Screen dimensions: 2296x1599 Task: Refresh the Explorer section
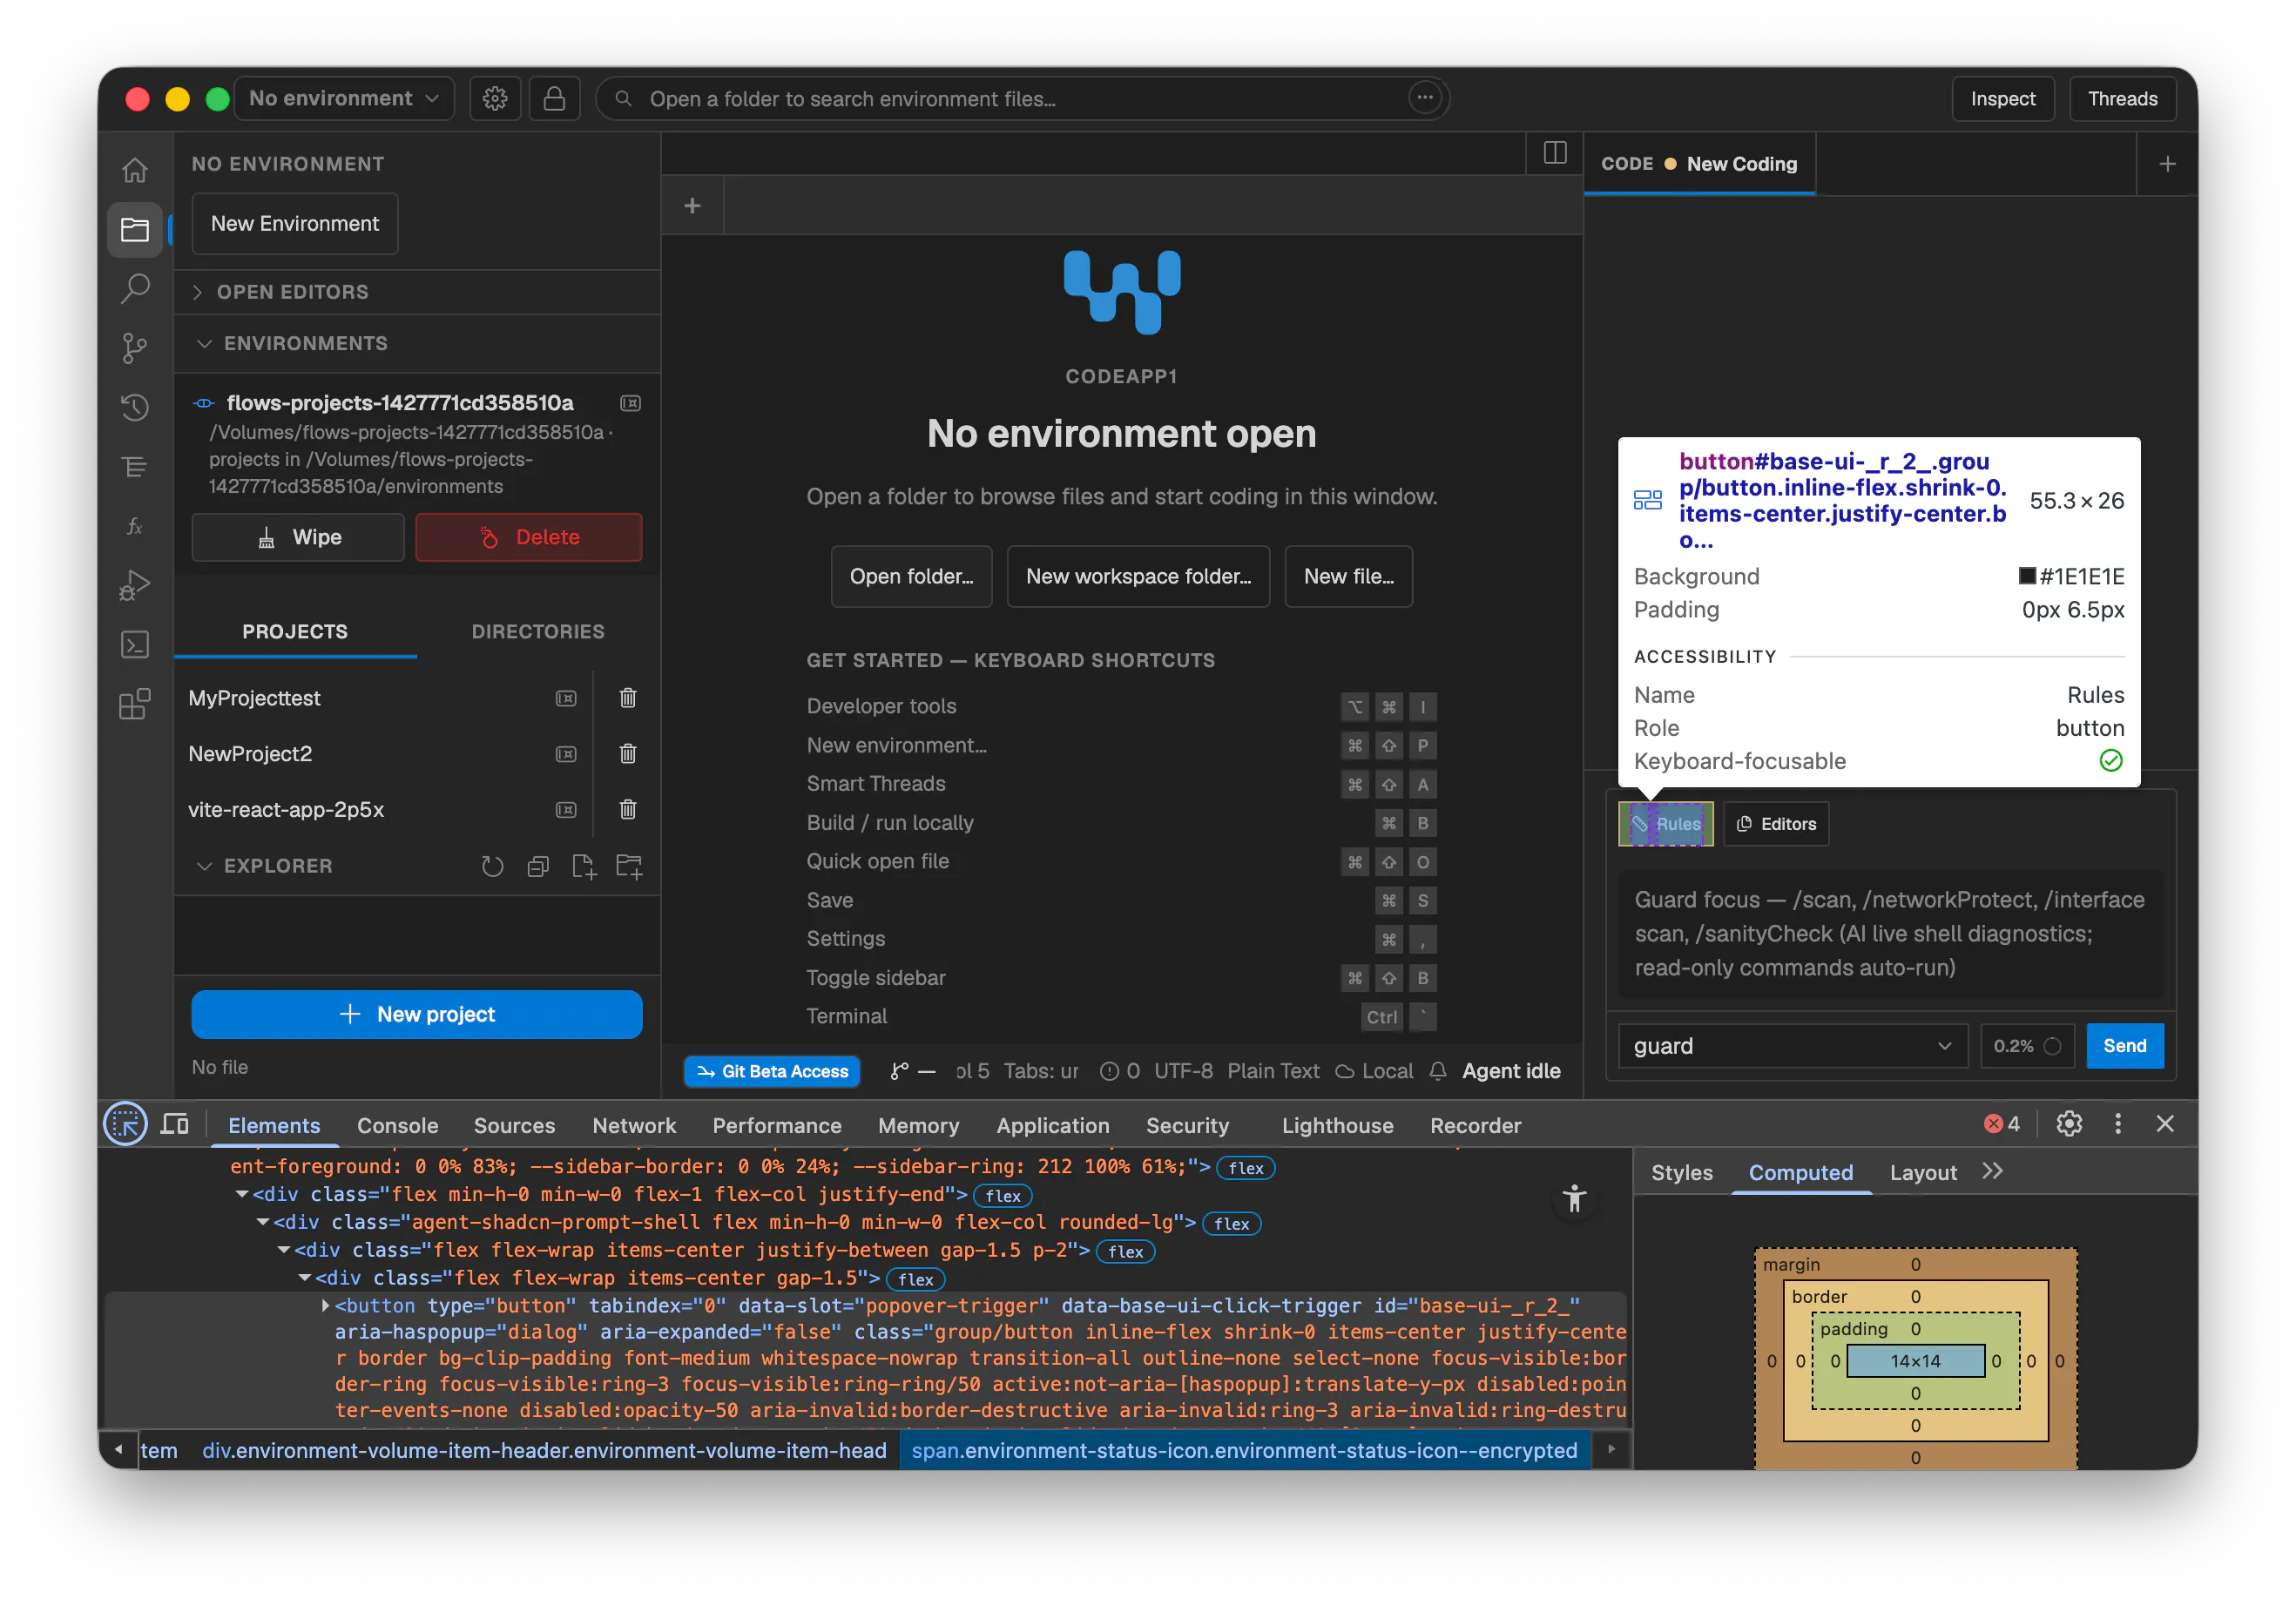click(492, 866)
